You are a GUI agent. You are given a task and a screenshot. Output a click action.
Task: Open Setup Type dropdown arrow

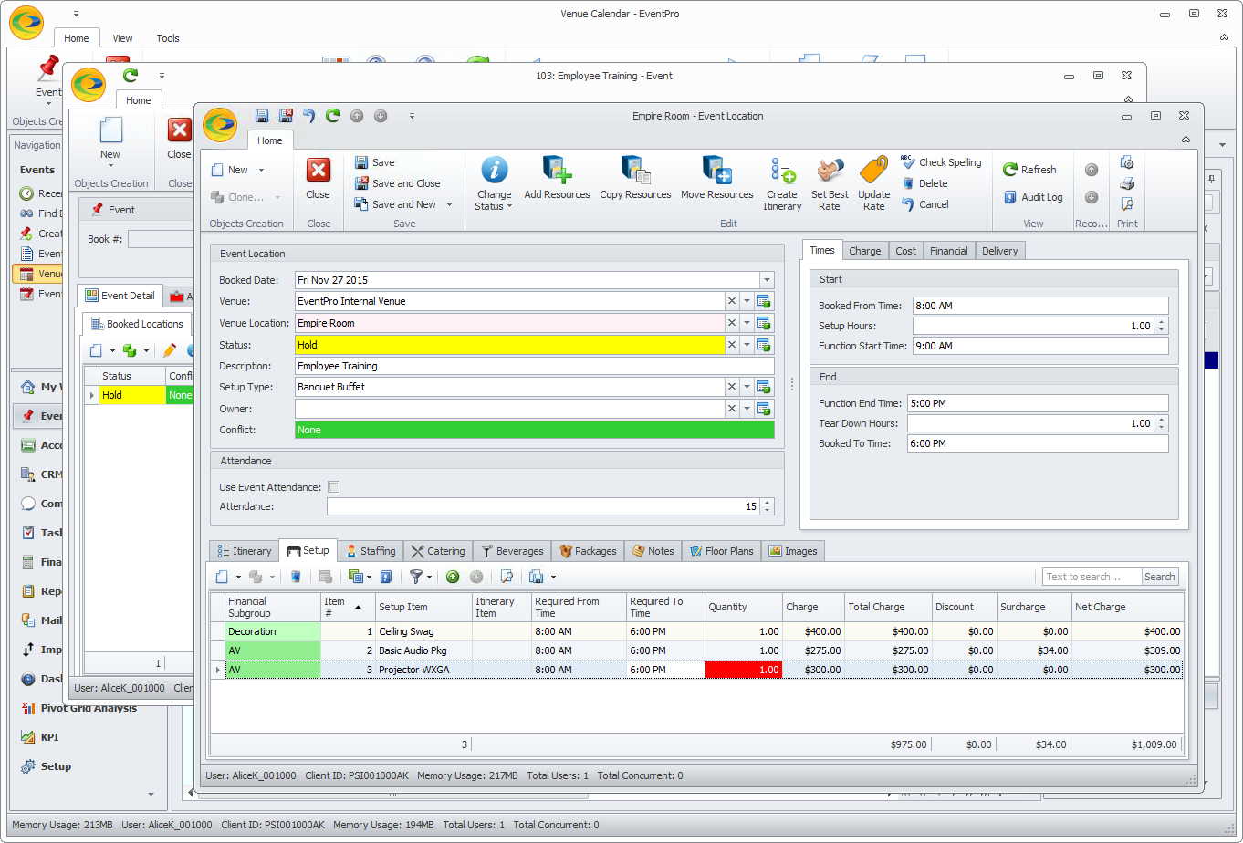[x=747, y=387]
